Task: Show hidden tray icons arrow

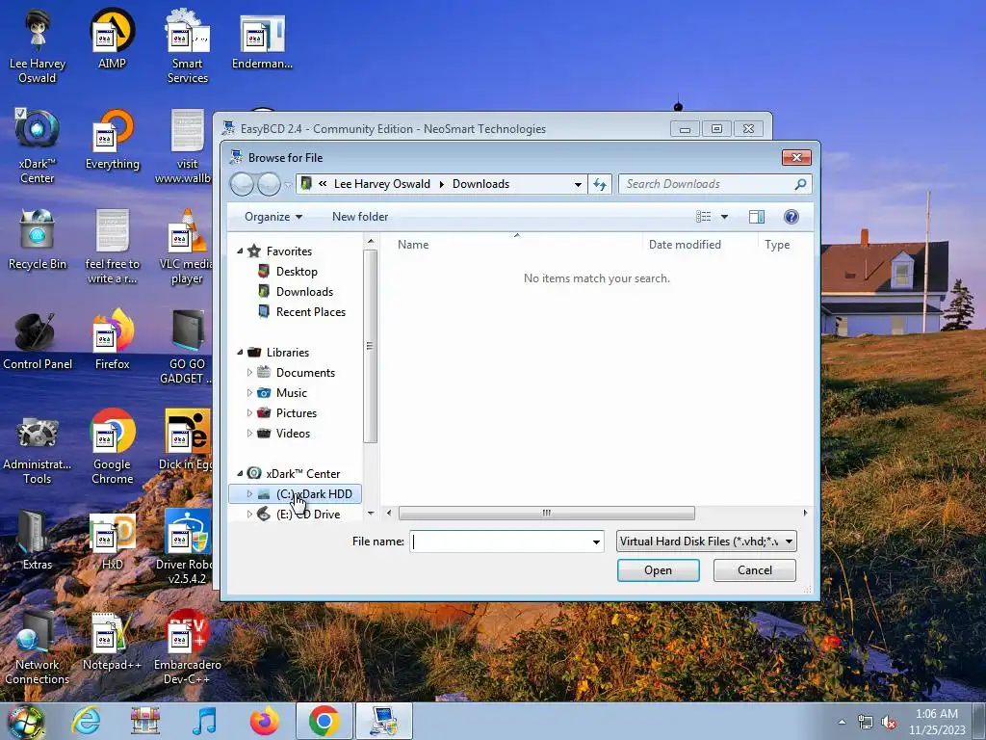Action: point(842,723)
